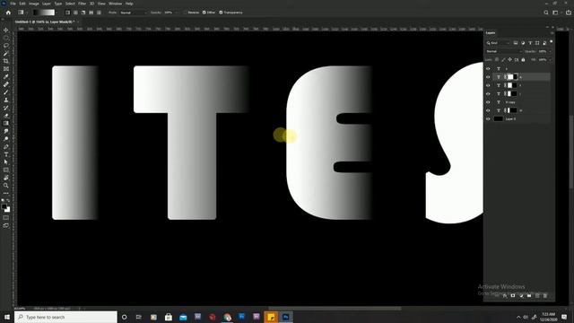Open the Filter menu
574x323 pixels.
coord(82,4)
